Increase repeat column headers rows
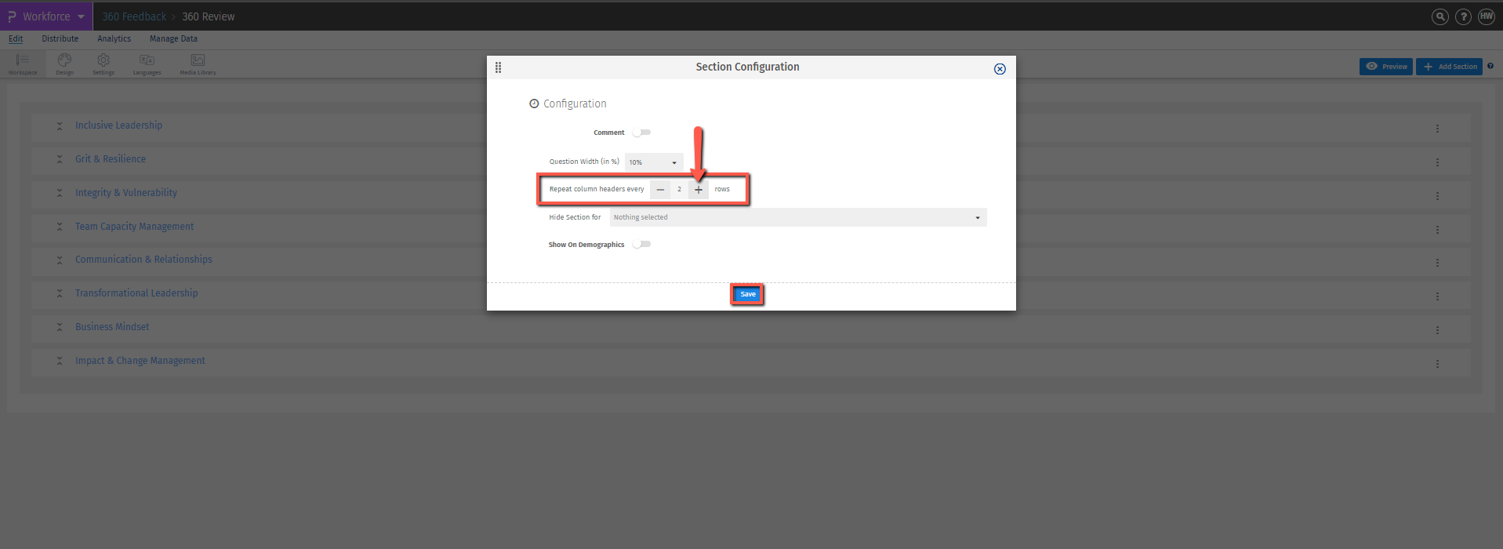 click(699, 189)
